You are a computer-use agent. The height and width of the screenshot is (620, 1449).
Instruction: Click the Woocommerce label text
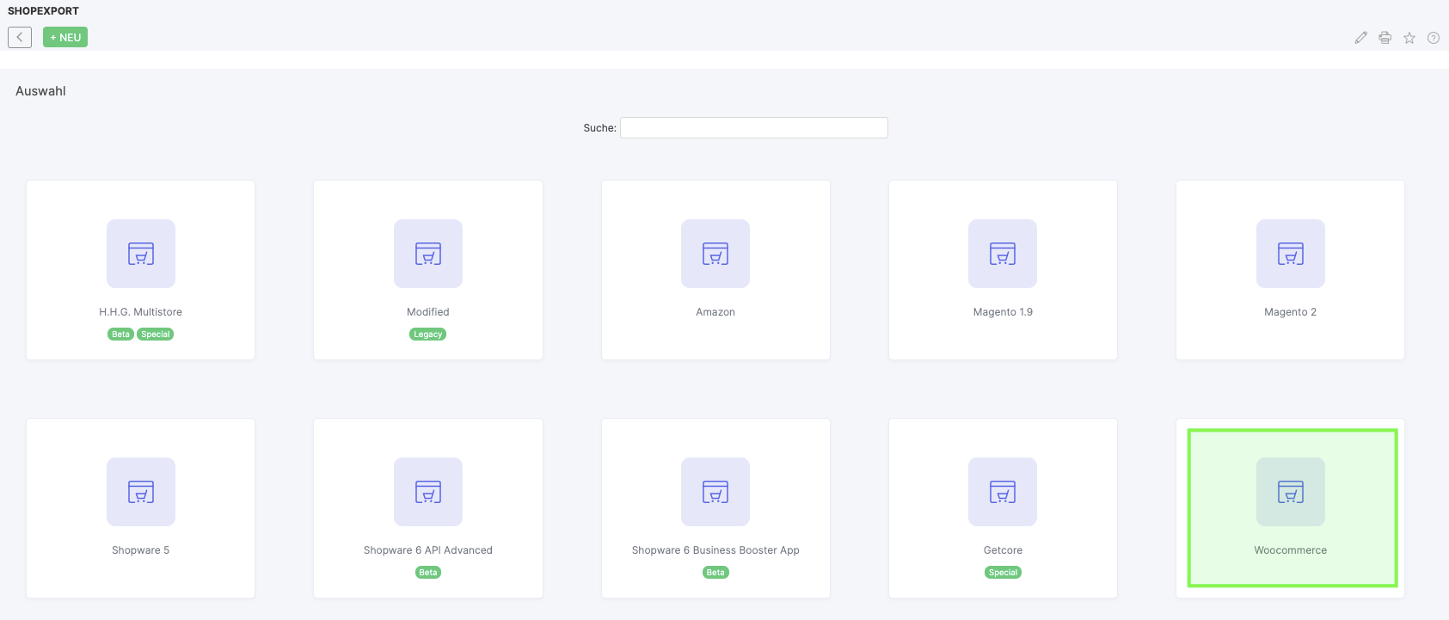tap(1291, 550)
